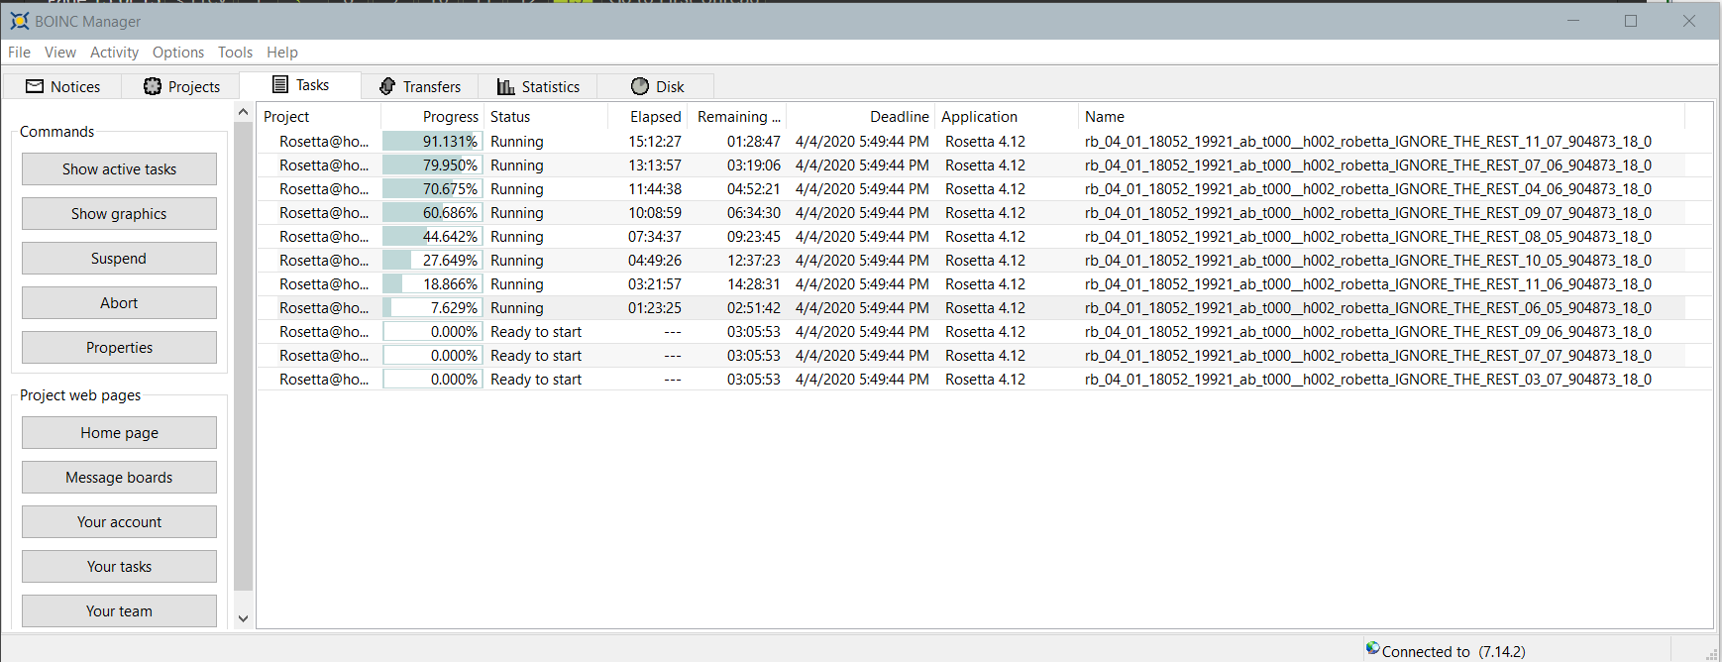Click the Notices tab envelope icon

[35, 86]
